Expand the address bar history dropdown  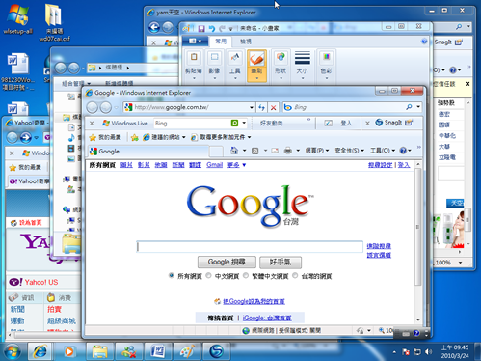[252, 107]
